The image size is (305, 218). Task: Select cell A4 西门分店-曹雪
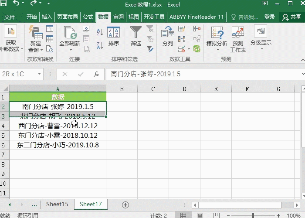tap(58, 126)
